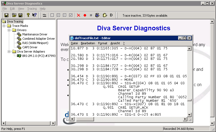
Task: Click the D toolbar button
Action: [x=111, y=15]
